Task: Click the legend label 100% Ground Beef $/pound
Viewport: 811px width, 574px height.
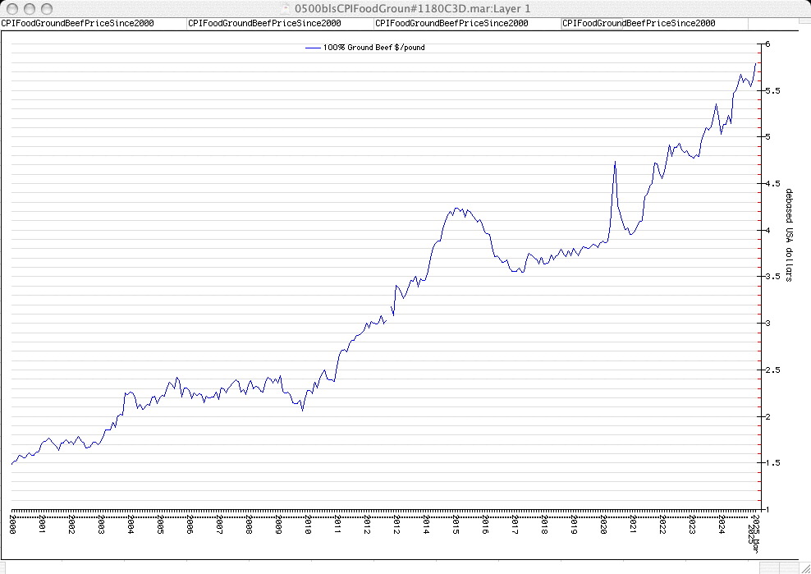Action: pyautogui.click(x=374, y=48)
